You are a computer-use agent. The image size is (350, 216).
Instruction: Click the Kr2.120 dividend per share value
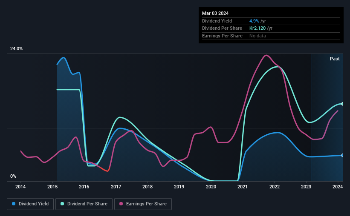click(257, 28)
